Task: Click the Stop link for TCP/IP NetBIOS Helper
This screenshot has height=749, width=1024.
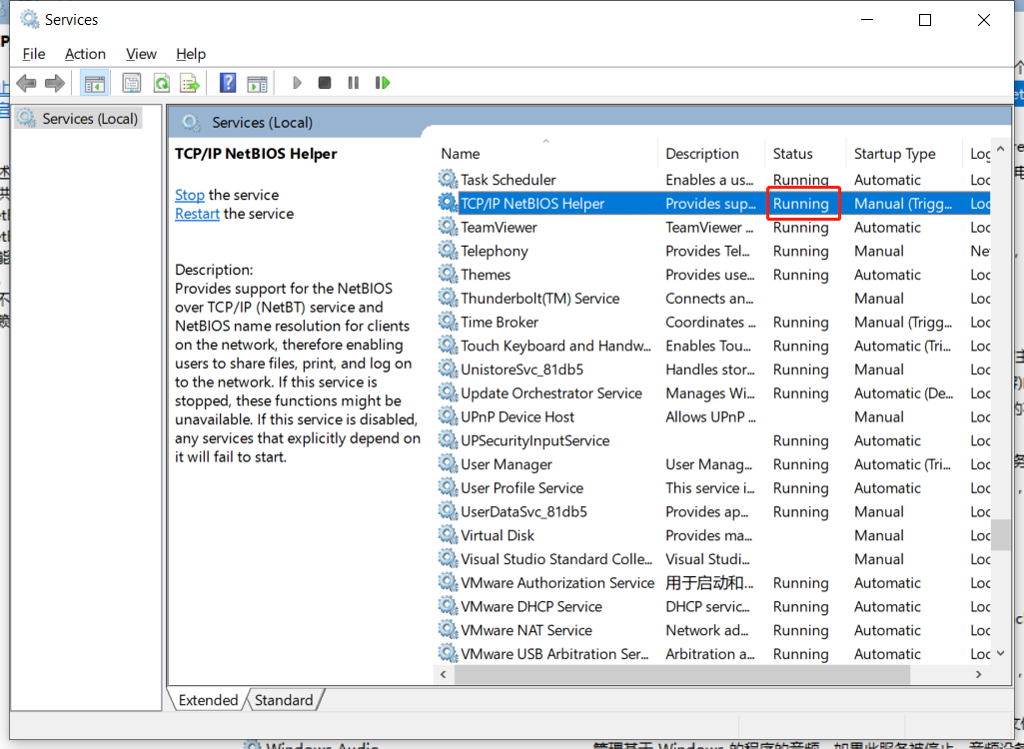Action: [189, 195]
